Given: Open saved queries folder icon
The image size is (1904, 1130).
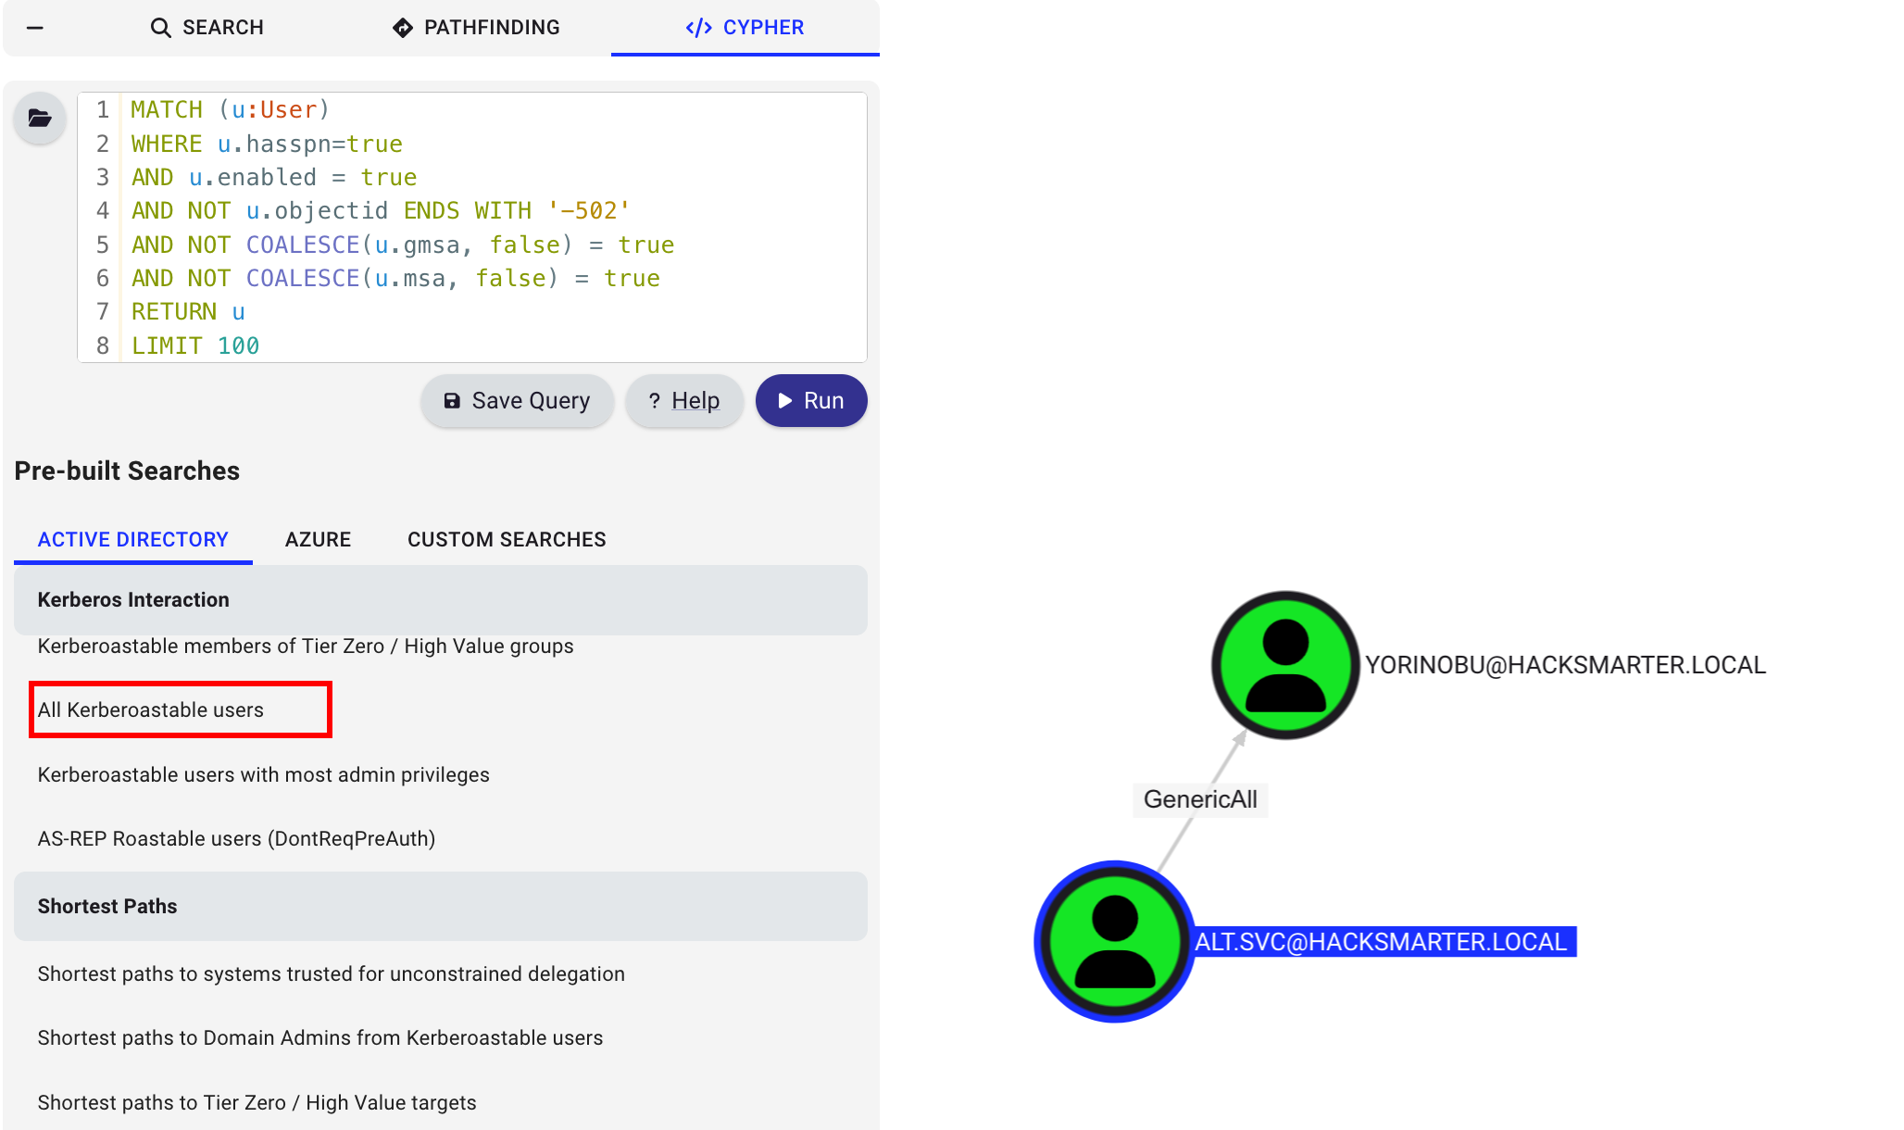Looking at the screenshot, I should (x=40, y=119).
